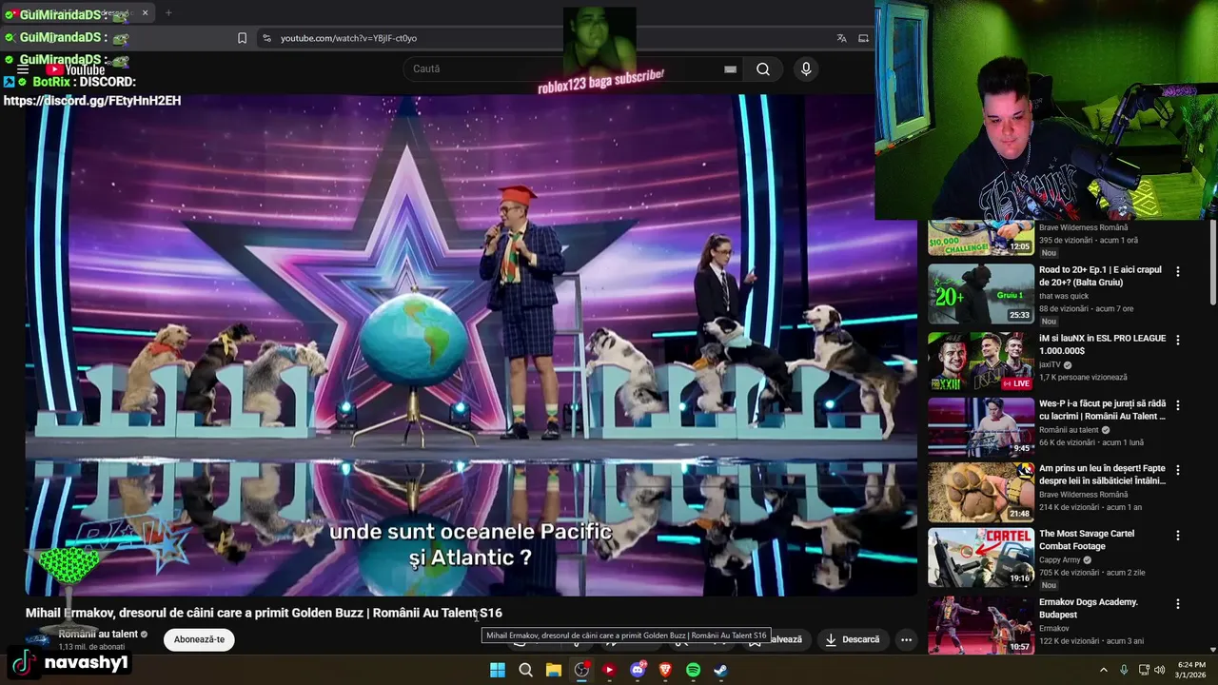Open options menu for Cartel Combat Footage video
1218x685 pixels.
[1177, 536]
